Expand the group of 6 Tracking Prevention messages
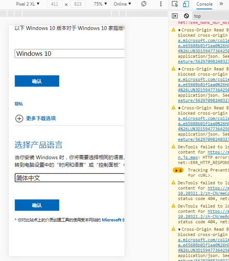This screenshot has width=229, height=261. click(x=178, y=171)
